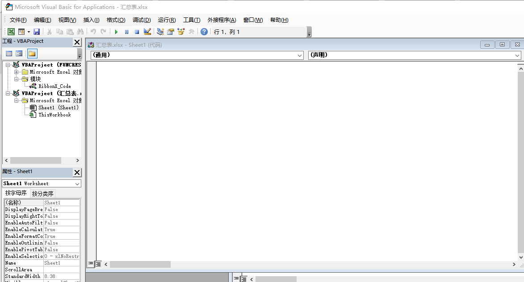Open 外接程序(A) menu
Screen dimensions: 524x282
222,20
